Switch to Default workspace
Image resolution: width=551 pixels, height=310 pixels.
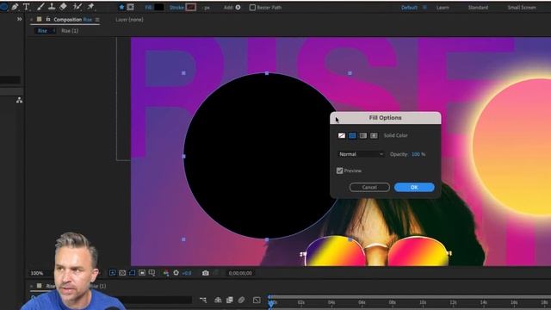409,8
